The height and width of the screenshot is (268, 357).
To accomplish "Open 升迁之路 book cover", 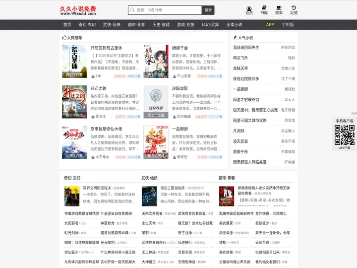I will (74, 102).
